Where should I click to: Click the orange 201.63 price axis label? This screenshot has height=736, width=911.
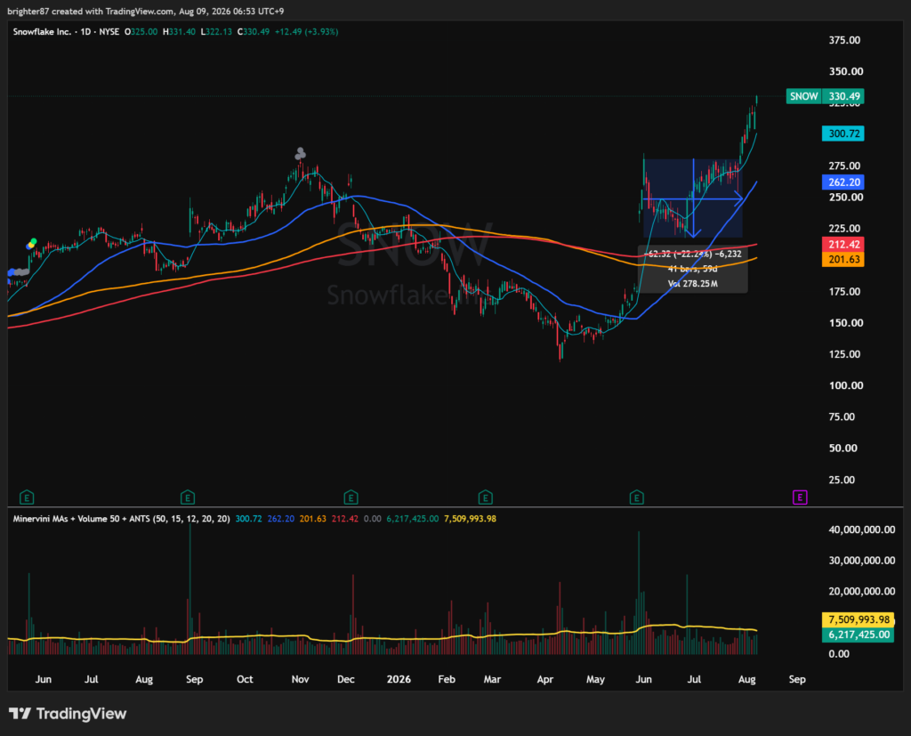(x=843, y=259)
